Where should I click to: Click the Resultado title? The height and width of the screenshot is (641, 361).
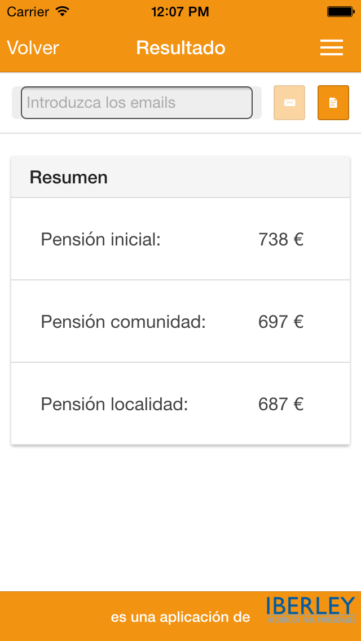[180, 48]
